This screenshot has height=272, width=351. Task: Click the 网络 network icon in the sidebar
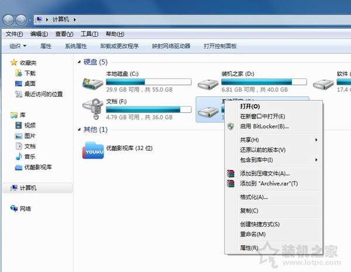(14, 208)
